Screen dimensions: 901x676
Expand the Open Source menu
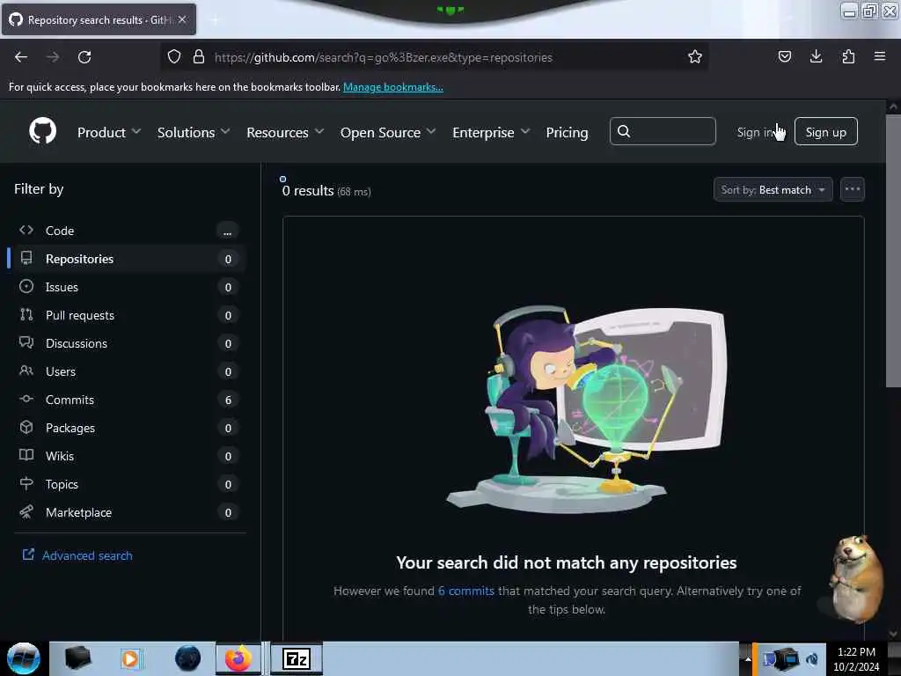(x=388, y=132)
